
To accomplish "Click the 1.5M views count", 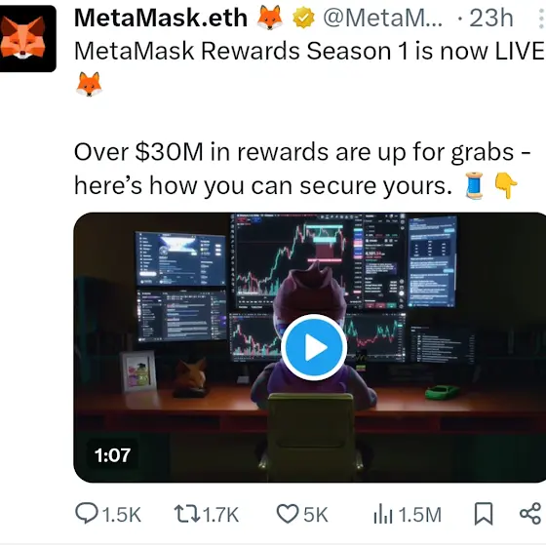I will pyautogui.click(x=419, y=515).
